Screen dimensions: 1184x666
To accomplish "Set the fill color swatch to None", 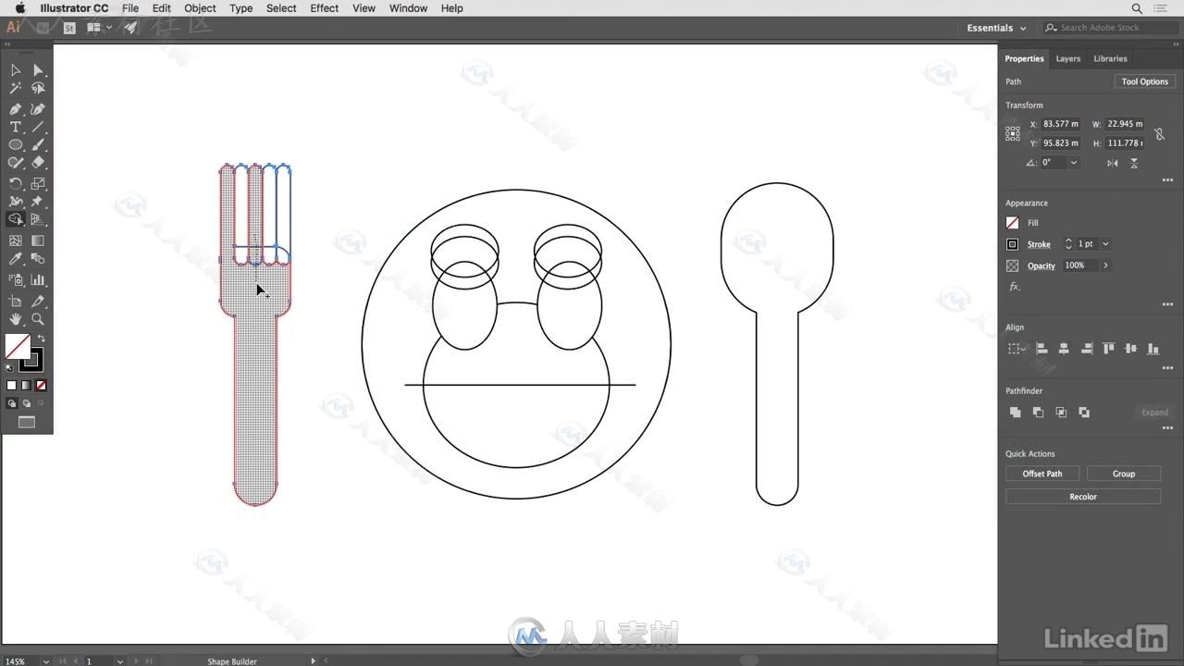I will click(x=41, y=385).
